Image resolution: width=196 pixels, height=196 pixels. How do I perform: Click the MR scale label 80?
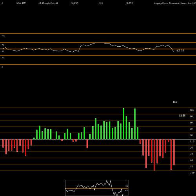pyautogui.click(x=191, y=116)
